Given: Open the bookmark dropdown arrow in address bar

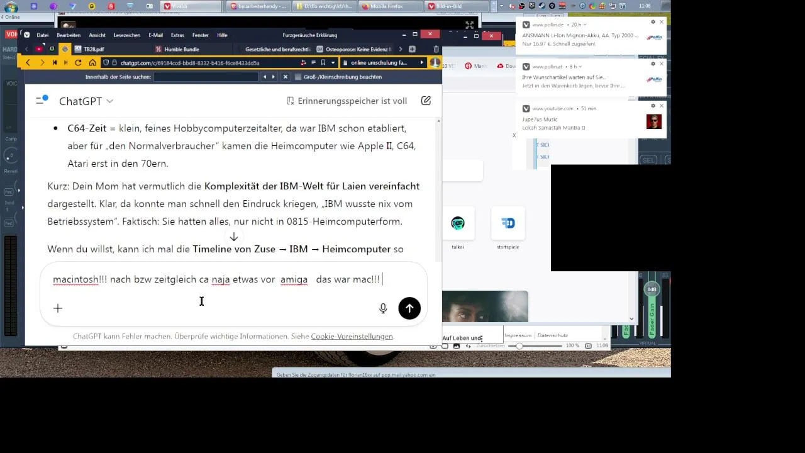Looking at the screenshot, I should [333, 63].
